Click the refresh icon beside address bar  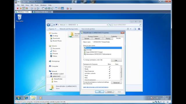110,25
